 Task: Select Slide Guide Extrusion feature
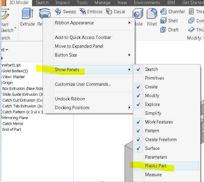[23, 94]
